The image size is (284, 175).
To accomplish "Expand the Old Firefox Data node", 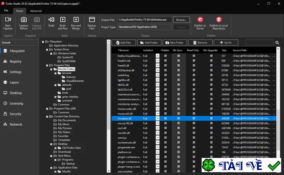I will click(x=55, y=148).
